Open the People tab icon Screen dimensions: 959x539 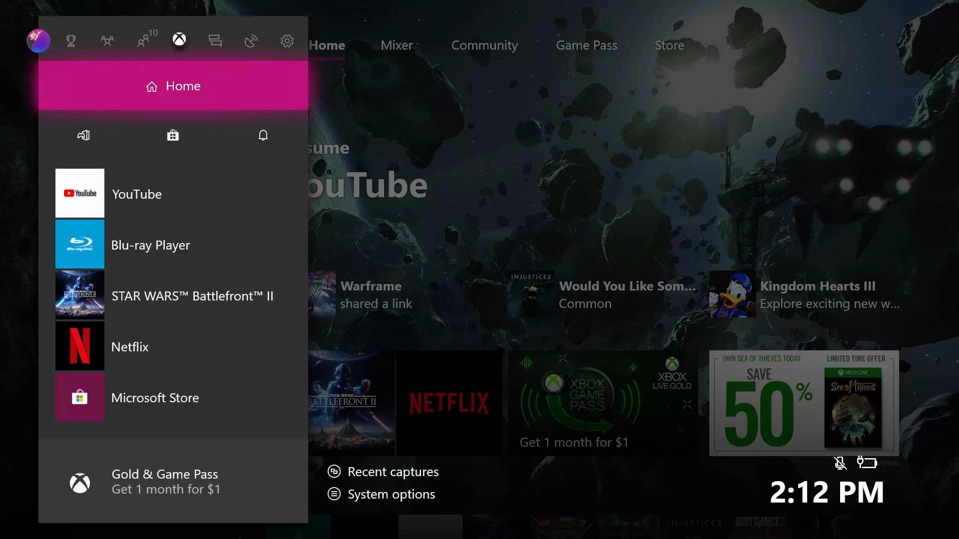click(x=107, y=41)
